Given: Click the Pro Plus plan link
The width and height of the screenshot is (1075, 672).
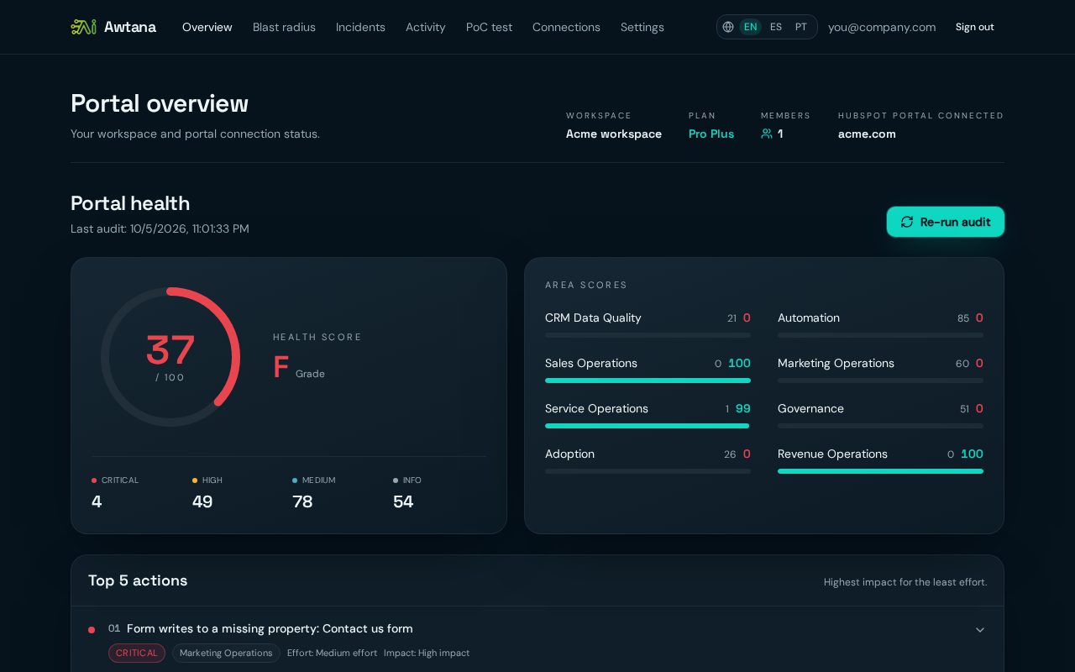Looking at the screenshot, I should coord(711,134).
